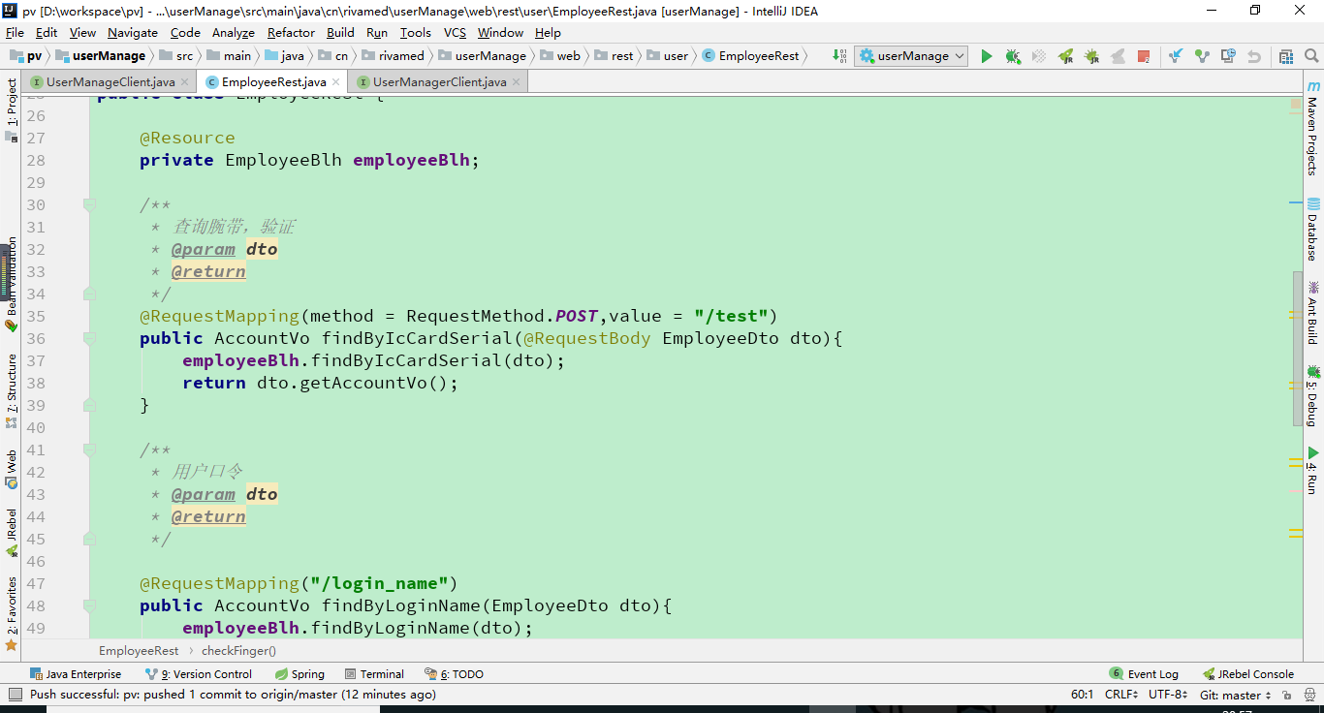This screenshot has height=713, width=1324.
Task: Close the UserManageClient.java tab
Action: coord(185,82)
